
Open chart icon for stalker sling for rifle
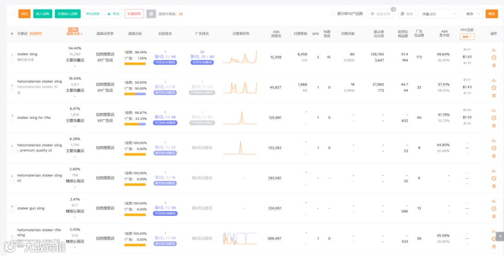click(x=494, y=110)
